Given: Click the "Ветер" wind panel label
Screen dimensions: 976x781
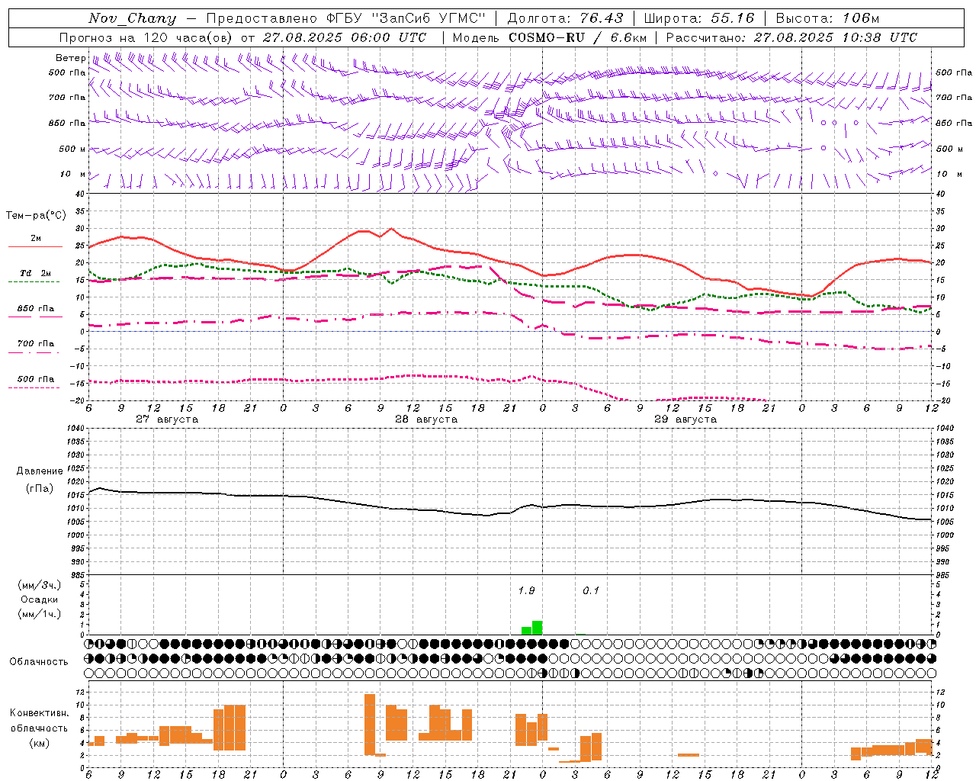Looking at the screenshot, I should click(70, 58).
